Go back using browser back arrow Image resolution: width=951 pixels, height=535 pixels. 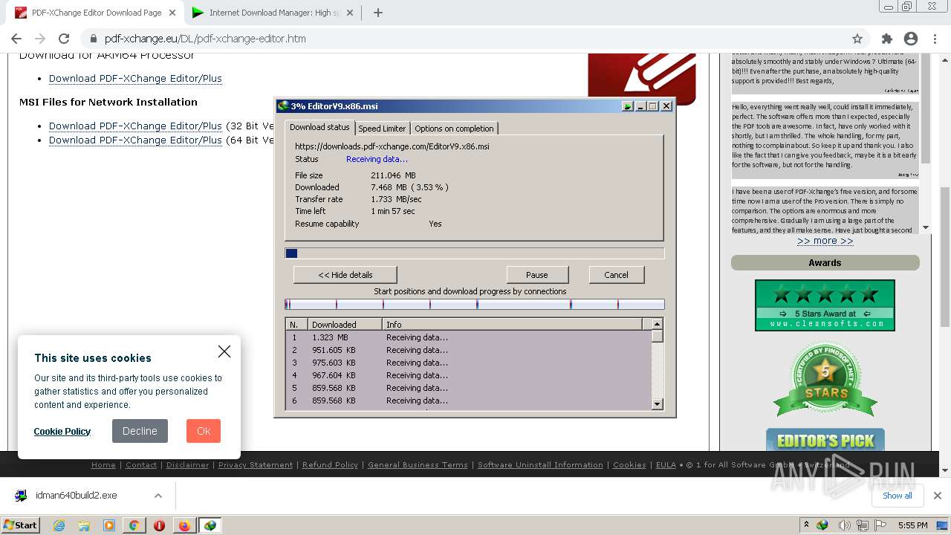click(16, 39)
